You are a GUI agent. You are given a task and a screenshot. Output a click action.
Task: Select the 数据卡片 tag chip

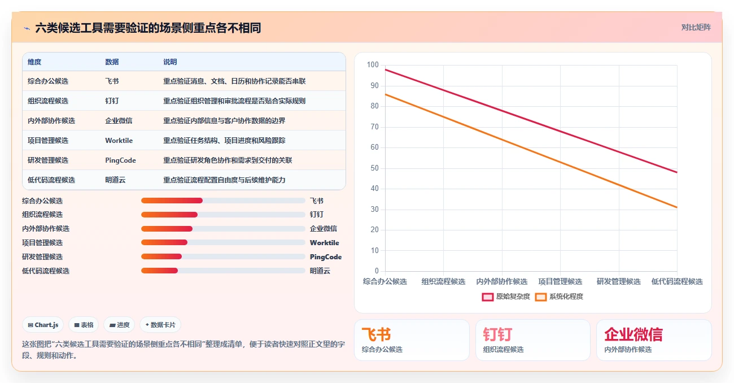pos(160,325)
